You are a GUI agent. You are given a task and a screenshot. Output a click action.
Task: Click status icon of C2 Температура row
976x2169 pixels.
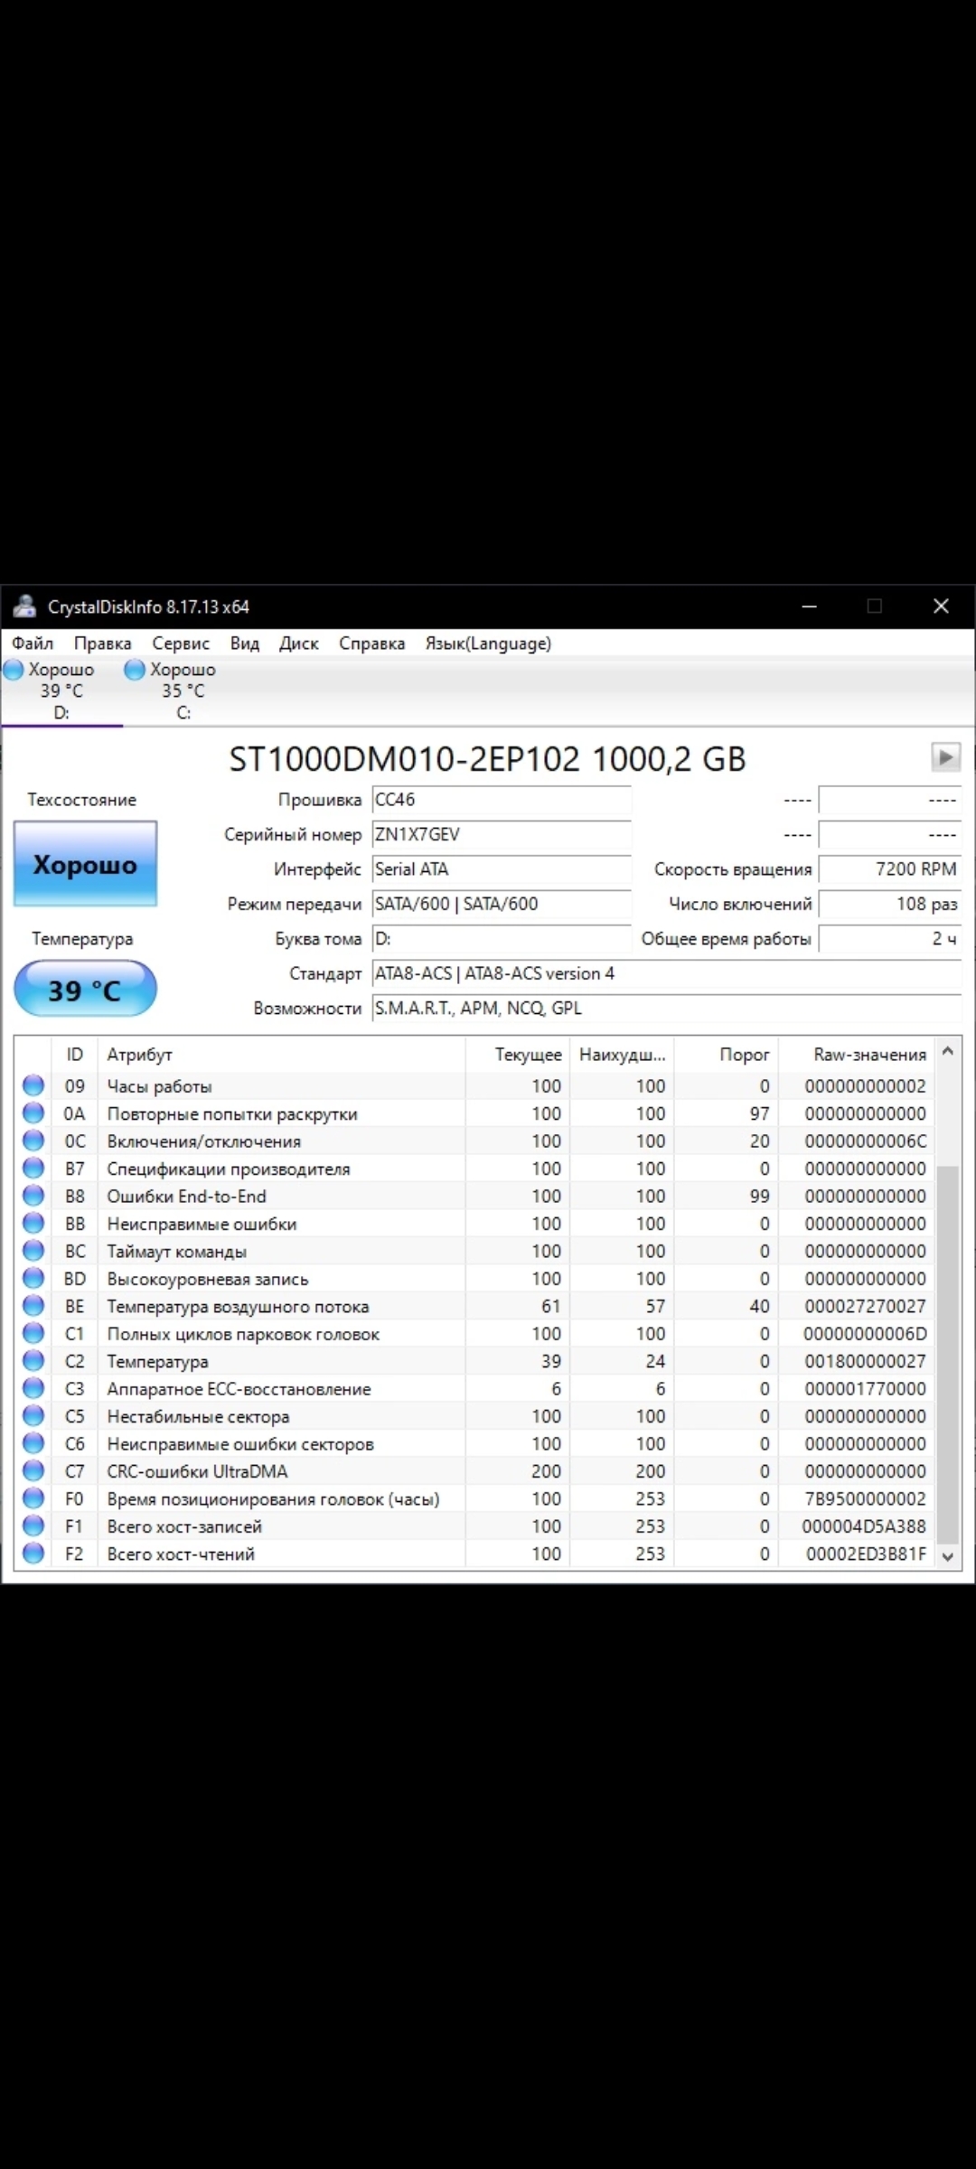(x=33, y=1361)
